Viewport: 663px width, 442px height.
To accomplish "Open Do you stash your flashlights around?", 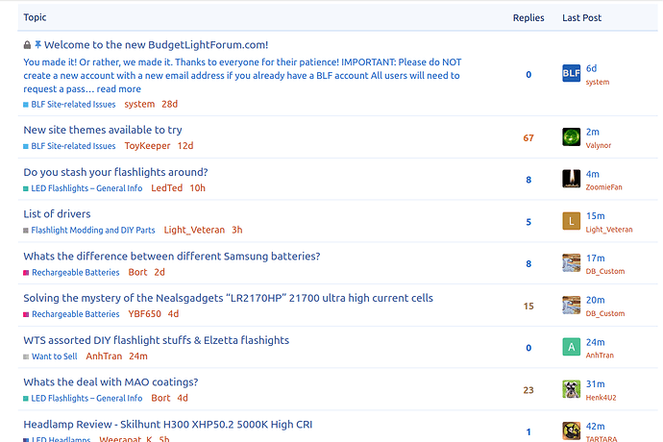I will pyautogui.click(x=115, y=172).
